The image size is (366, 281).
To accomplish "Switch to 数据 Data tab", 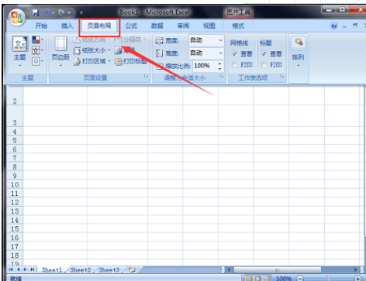I will click(157, 26).
